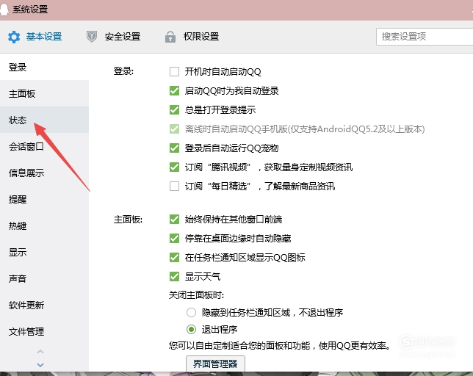
Task: Open 信息展示 settings in sidebar
Action: [x=44, y=173]
